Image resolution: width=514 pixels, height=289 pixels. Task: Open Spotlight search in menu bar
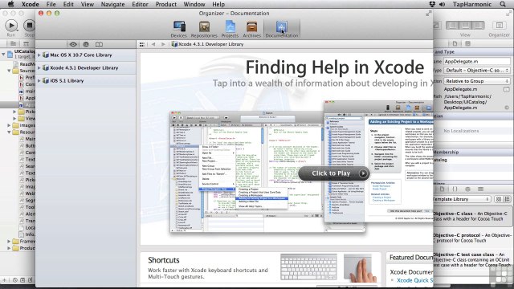(503, 4)
